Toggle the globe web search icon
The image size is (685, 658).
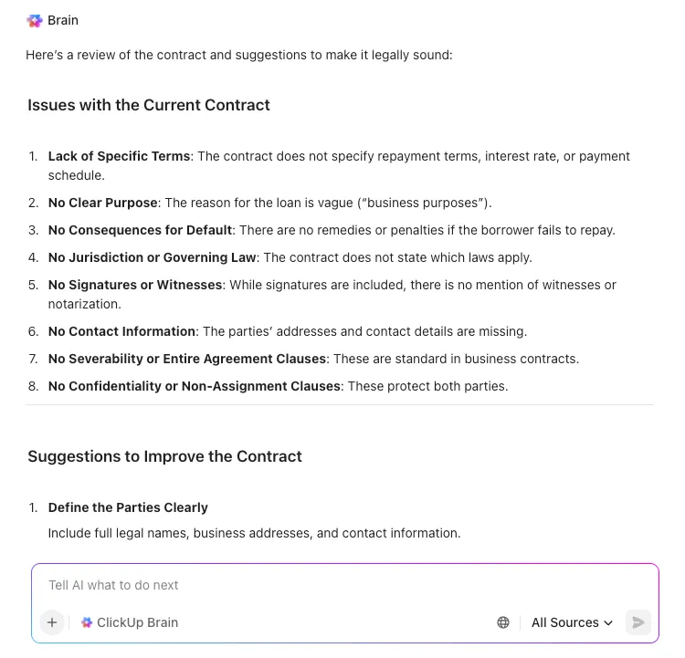click(503, 622)
